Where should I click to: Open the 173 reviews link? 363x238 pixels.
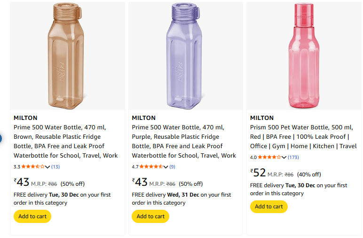tap(293, 157)
